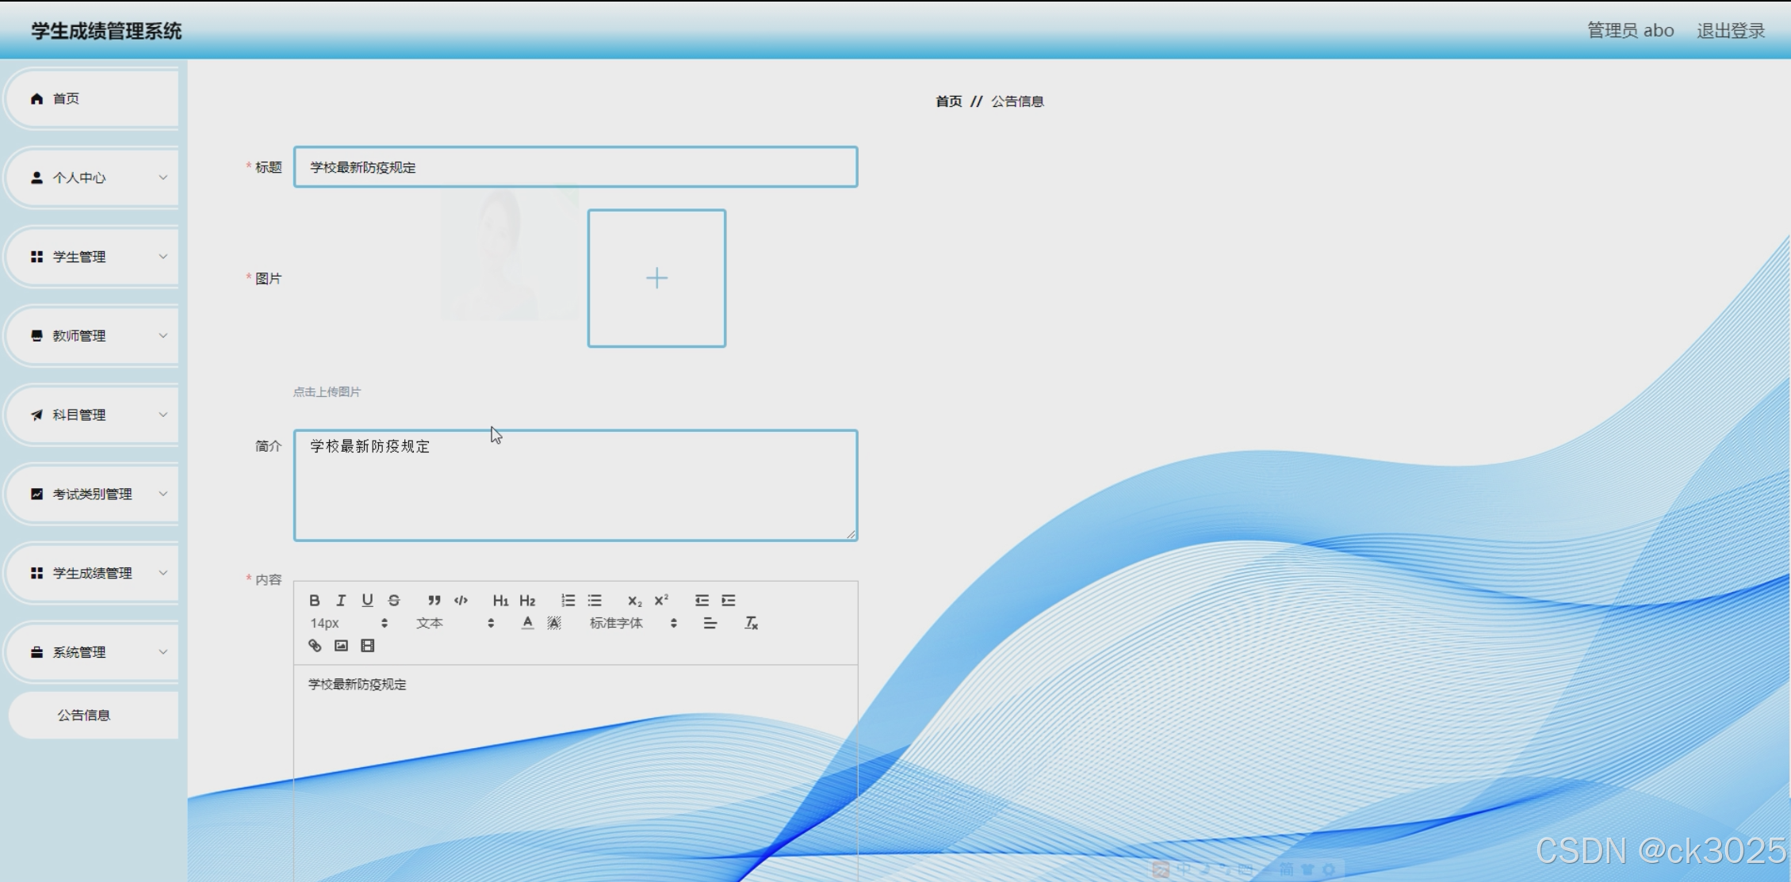Open the 标准字体 font family dropdown
The height and width of the screenshot is (882, 1791).
pyautogui.click(x=632, y=623)
